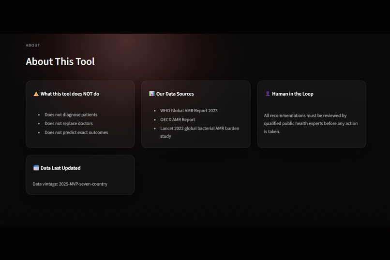The width and height of the screenshot is (390, 260).
Task: Click 'Does not diagnose patients' bullet
Action: (x=71, y=115)
